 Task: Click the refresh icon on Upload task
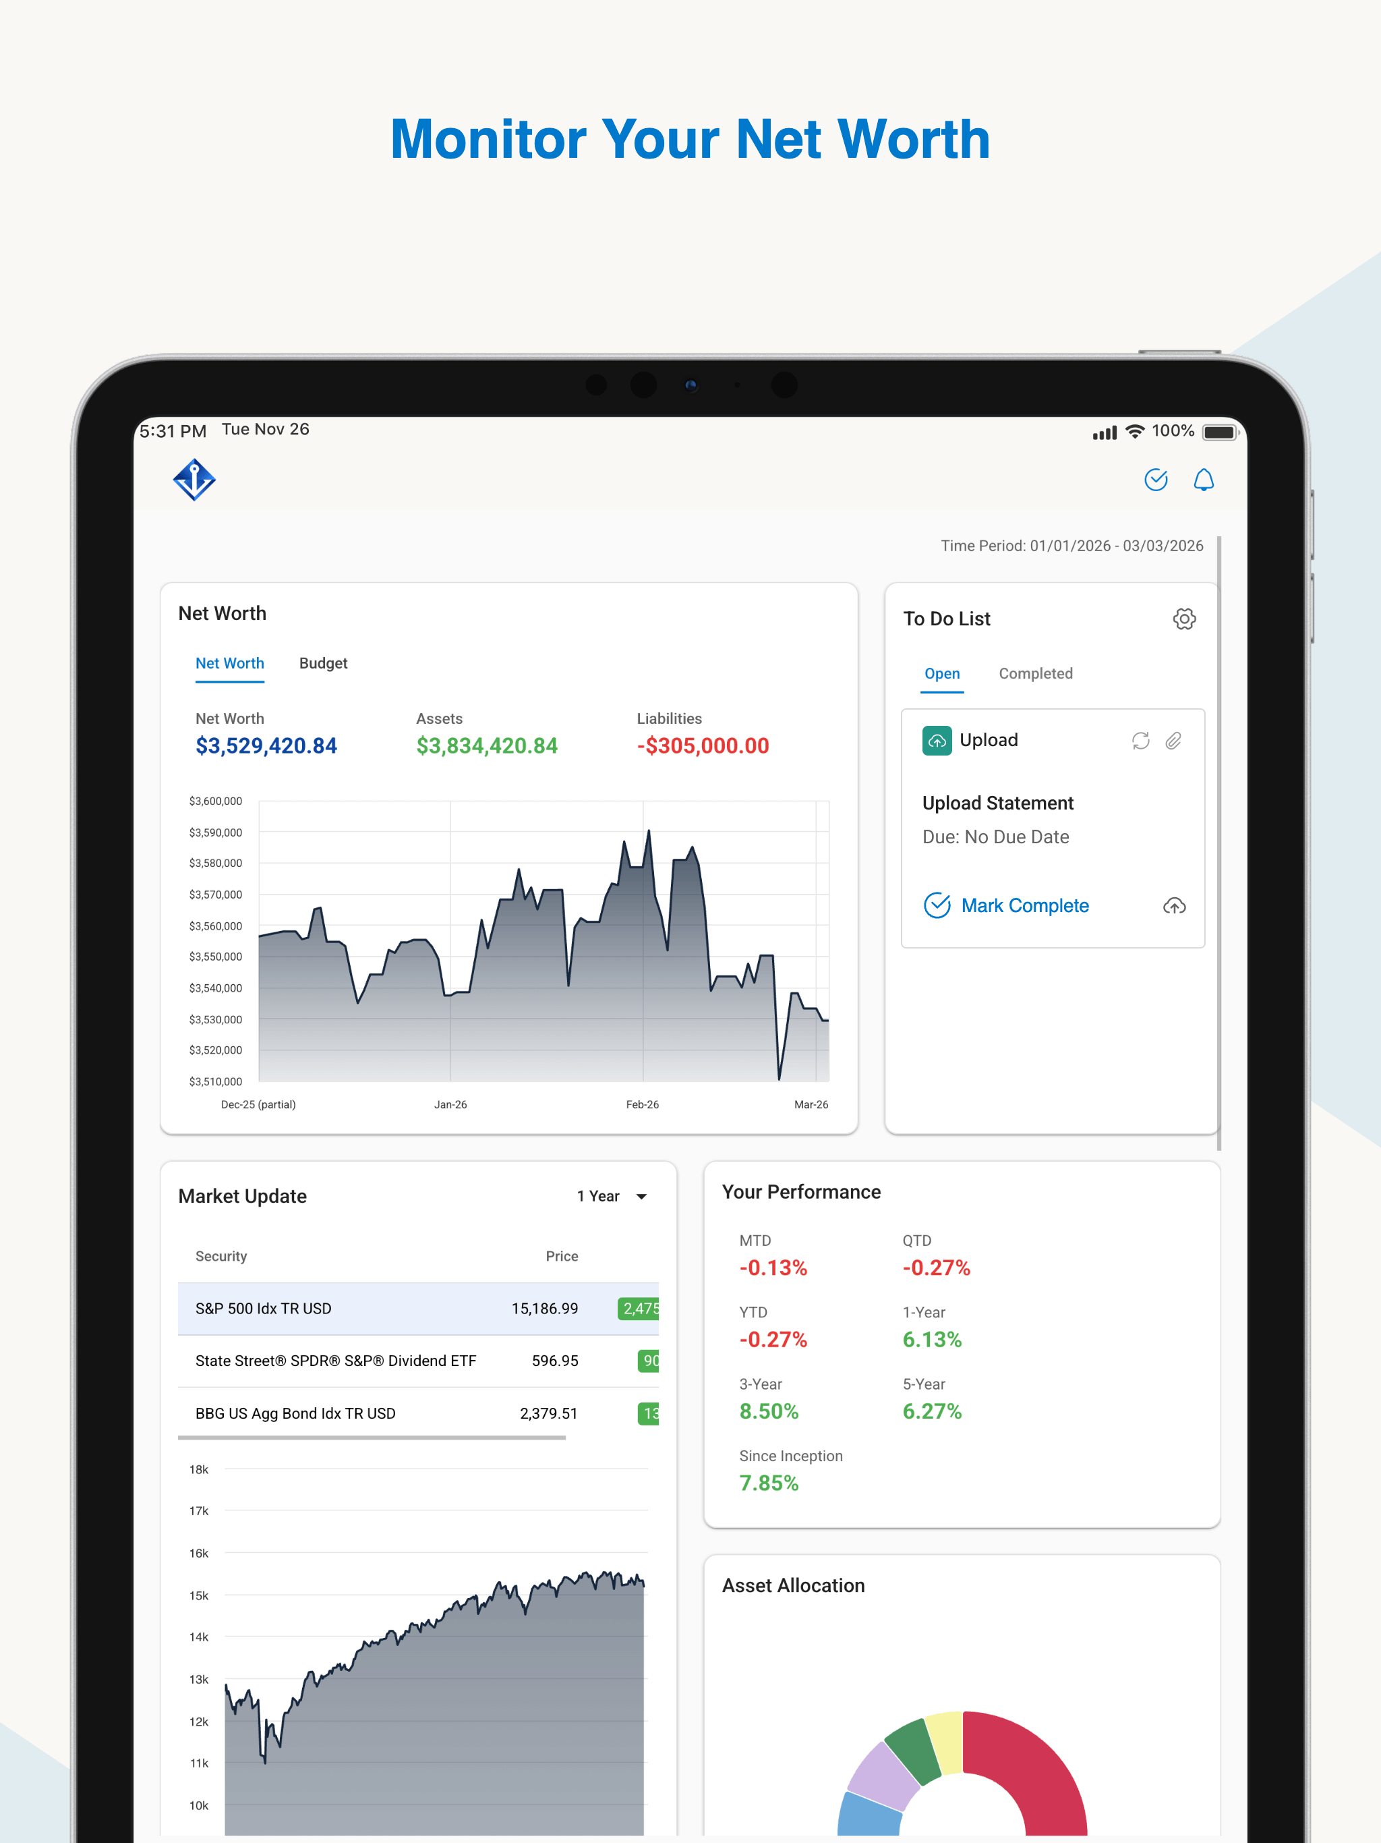[x=1140, y=741]
